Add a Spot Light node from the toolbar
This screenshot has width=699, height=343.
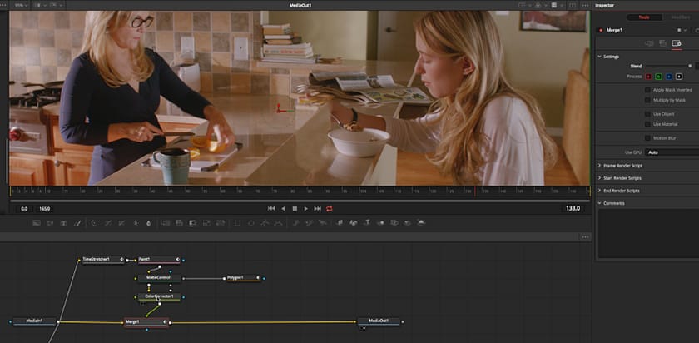click(x=408, y=222)
